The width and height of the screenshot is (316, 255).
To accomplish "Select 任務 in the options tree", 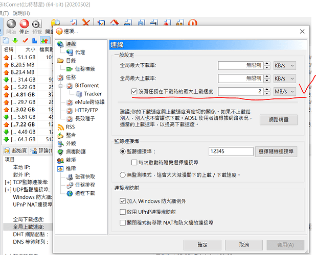I will (x=71, y=77).
